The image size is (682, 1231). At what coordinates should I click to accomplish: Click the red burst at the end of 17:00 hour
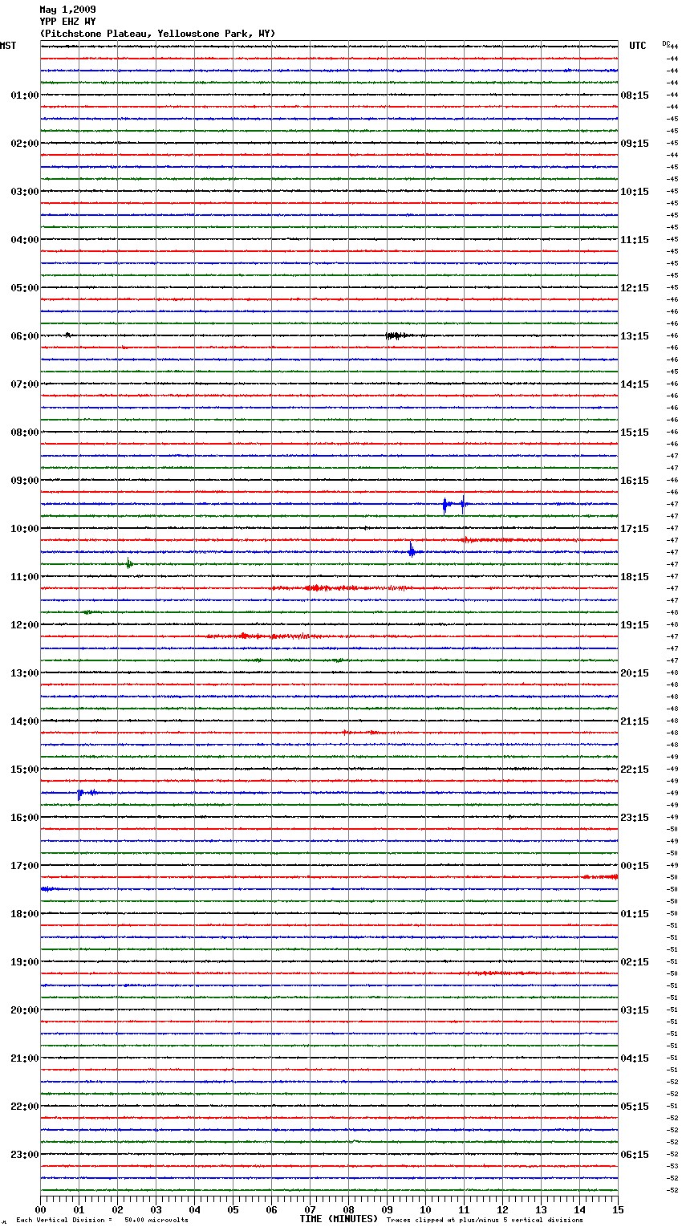600,876
